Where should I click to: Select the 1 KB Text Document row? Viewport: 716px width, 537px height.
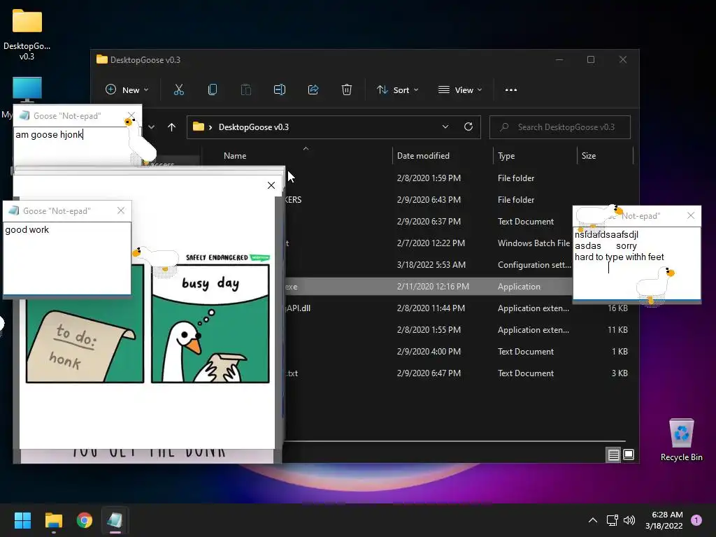(459, 352)
